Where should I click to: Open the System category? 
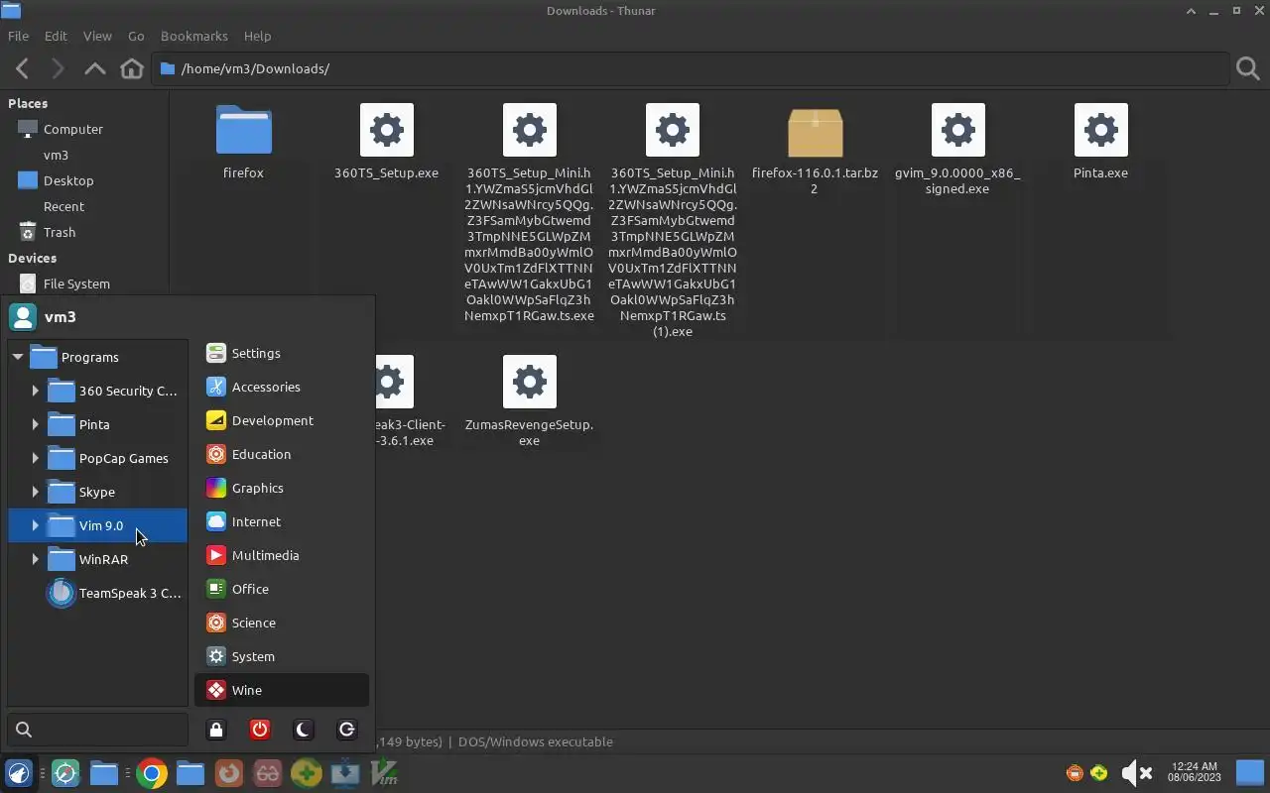tap(282, 656)
